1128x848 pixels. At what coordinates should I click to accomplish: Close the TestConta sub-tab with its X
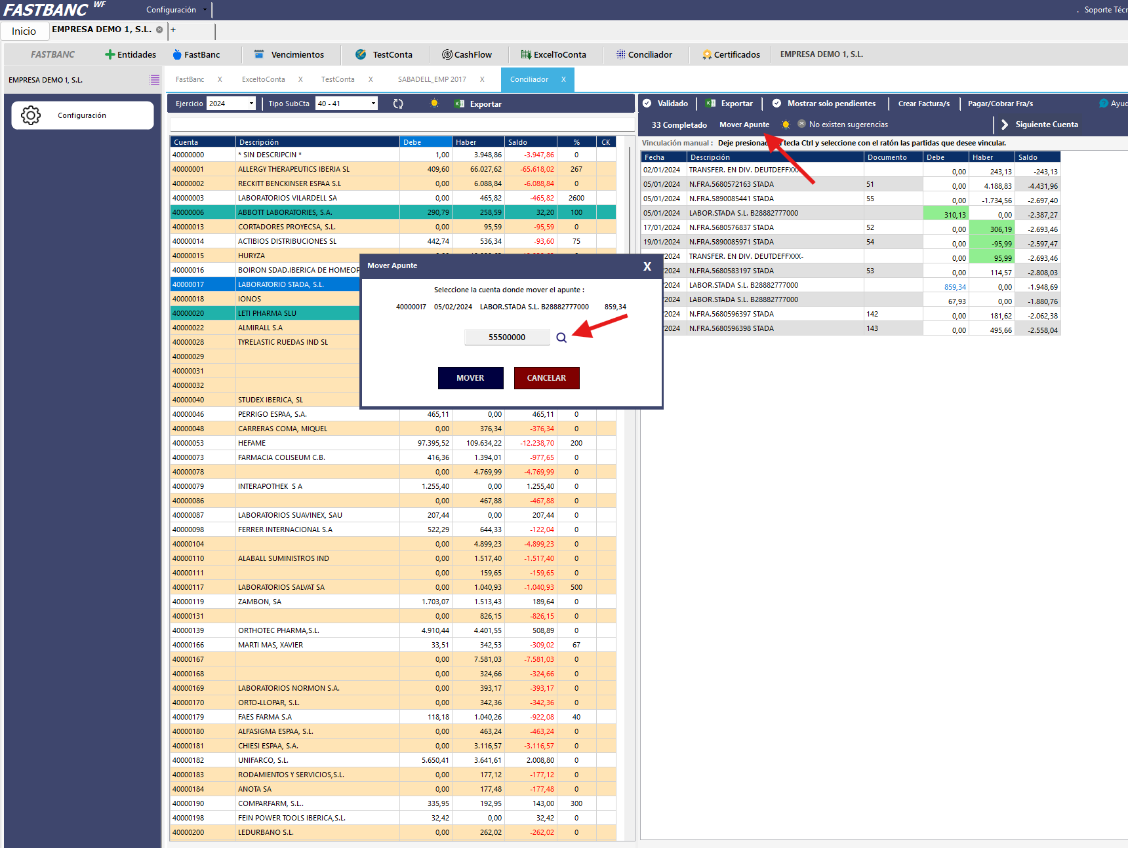371,79
